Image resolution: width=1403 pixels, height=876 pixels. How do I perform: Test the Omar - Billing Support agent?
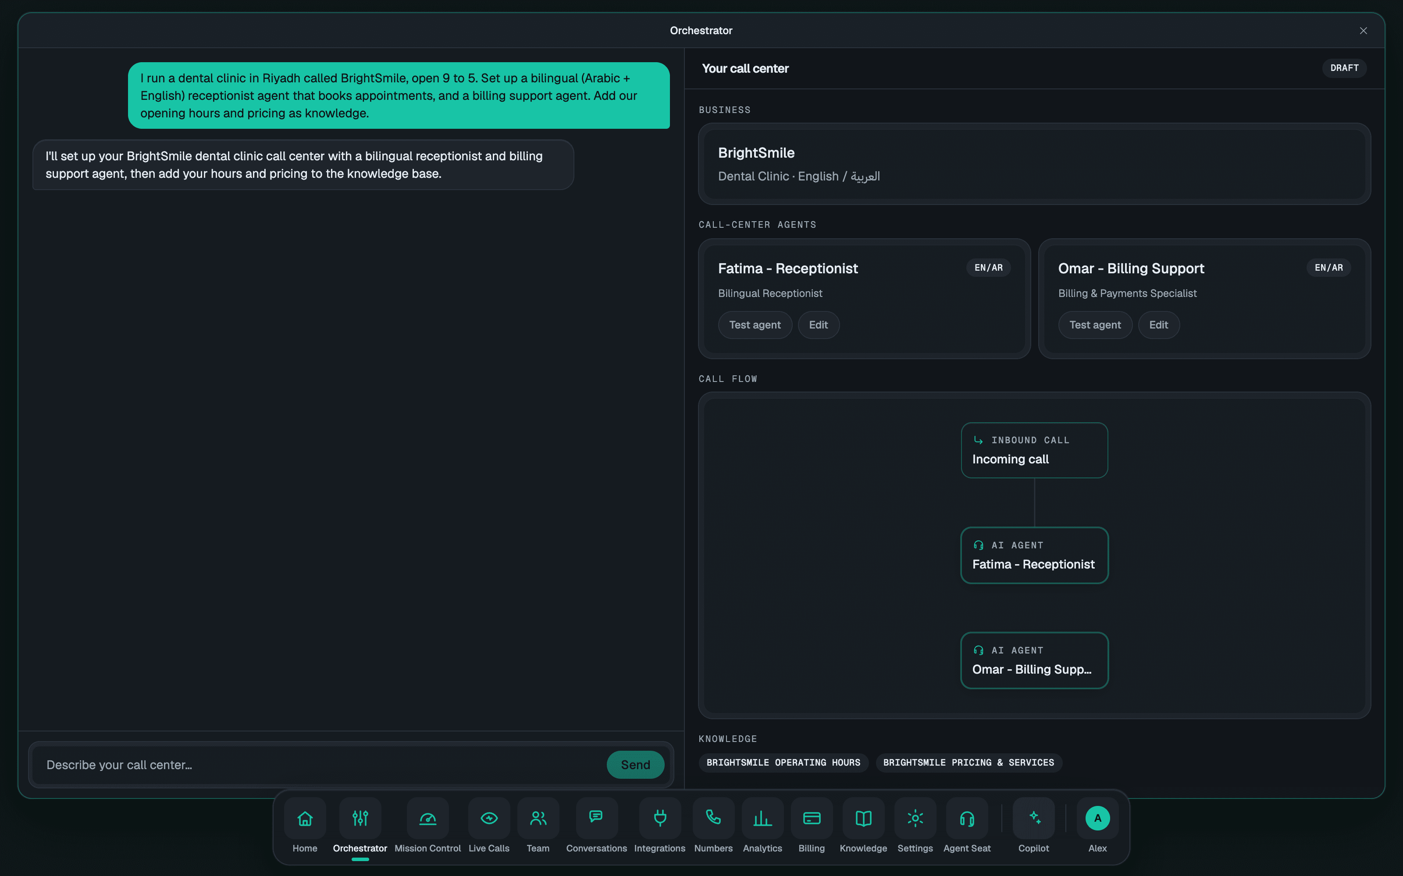pos(1095,325)
